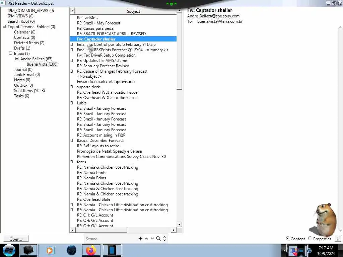
Task: Click attachment marker of 'Lubiz' row
Action: (72, 103)
